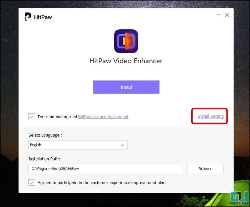Disable customer experience improvement plan checkbox
The width and height of the screenshot is (250, 207).
pyautogui.click(x=32, y=182)
